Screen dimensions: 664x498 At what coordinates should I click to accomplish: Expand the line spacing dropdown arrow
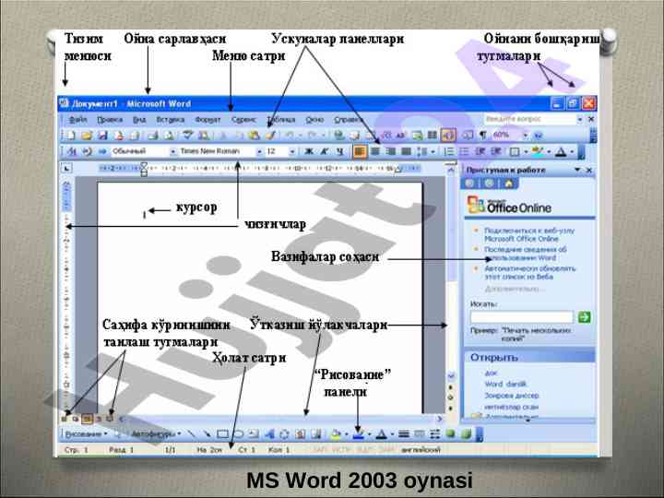tap(433, 151)
